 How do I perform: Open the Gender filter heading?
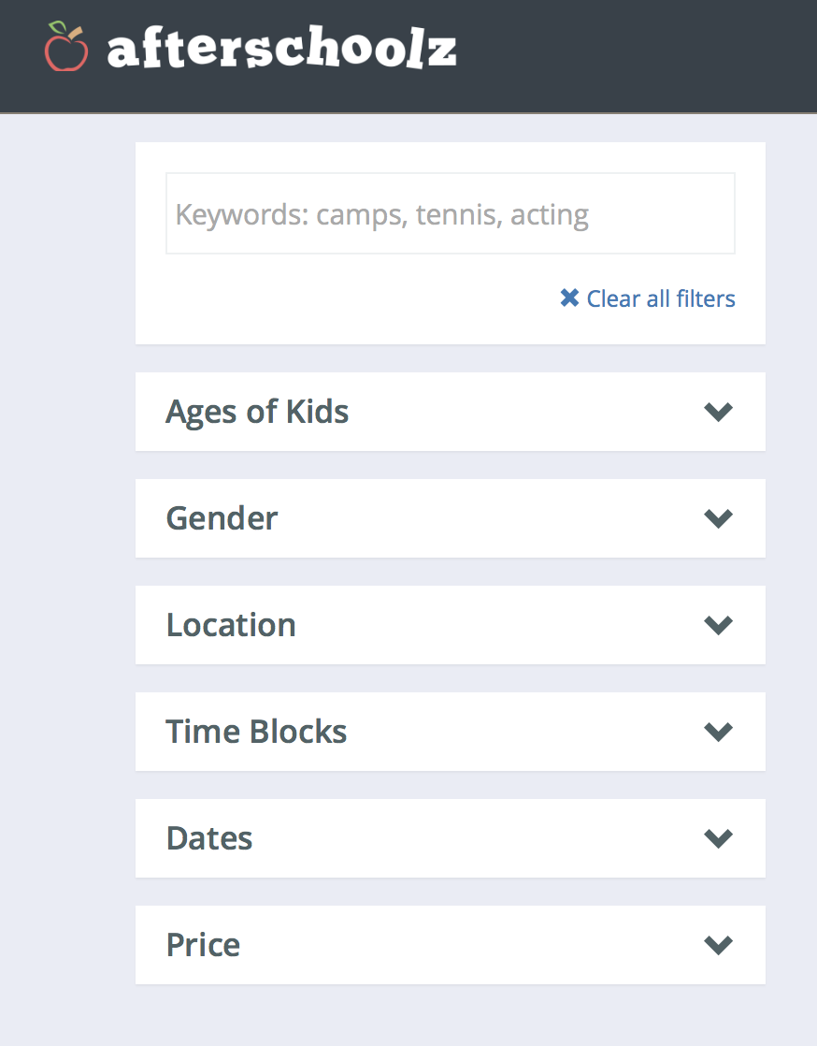point(222,518)
